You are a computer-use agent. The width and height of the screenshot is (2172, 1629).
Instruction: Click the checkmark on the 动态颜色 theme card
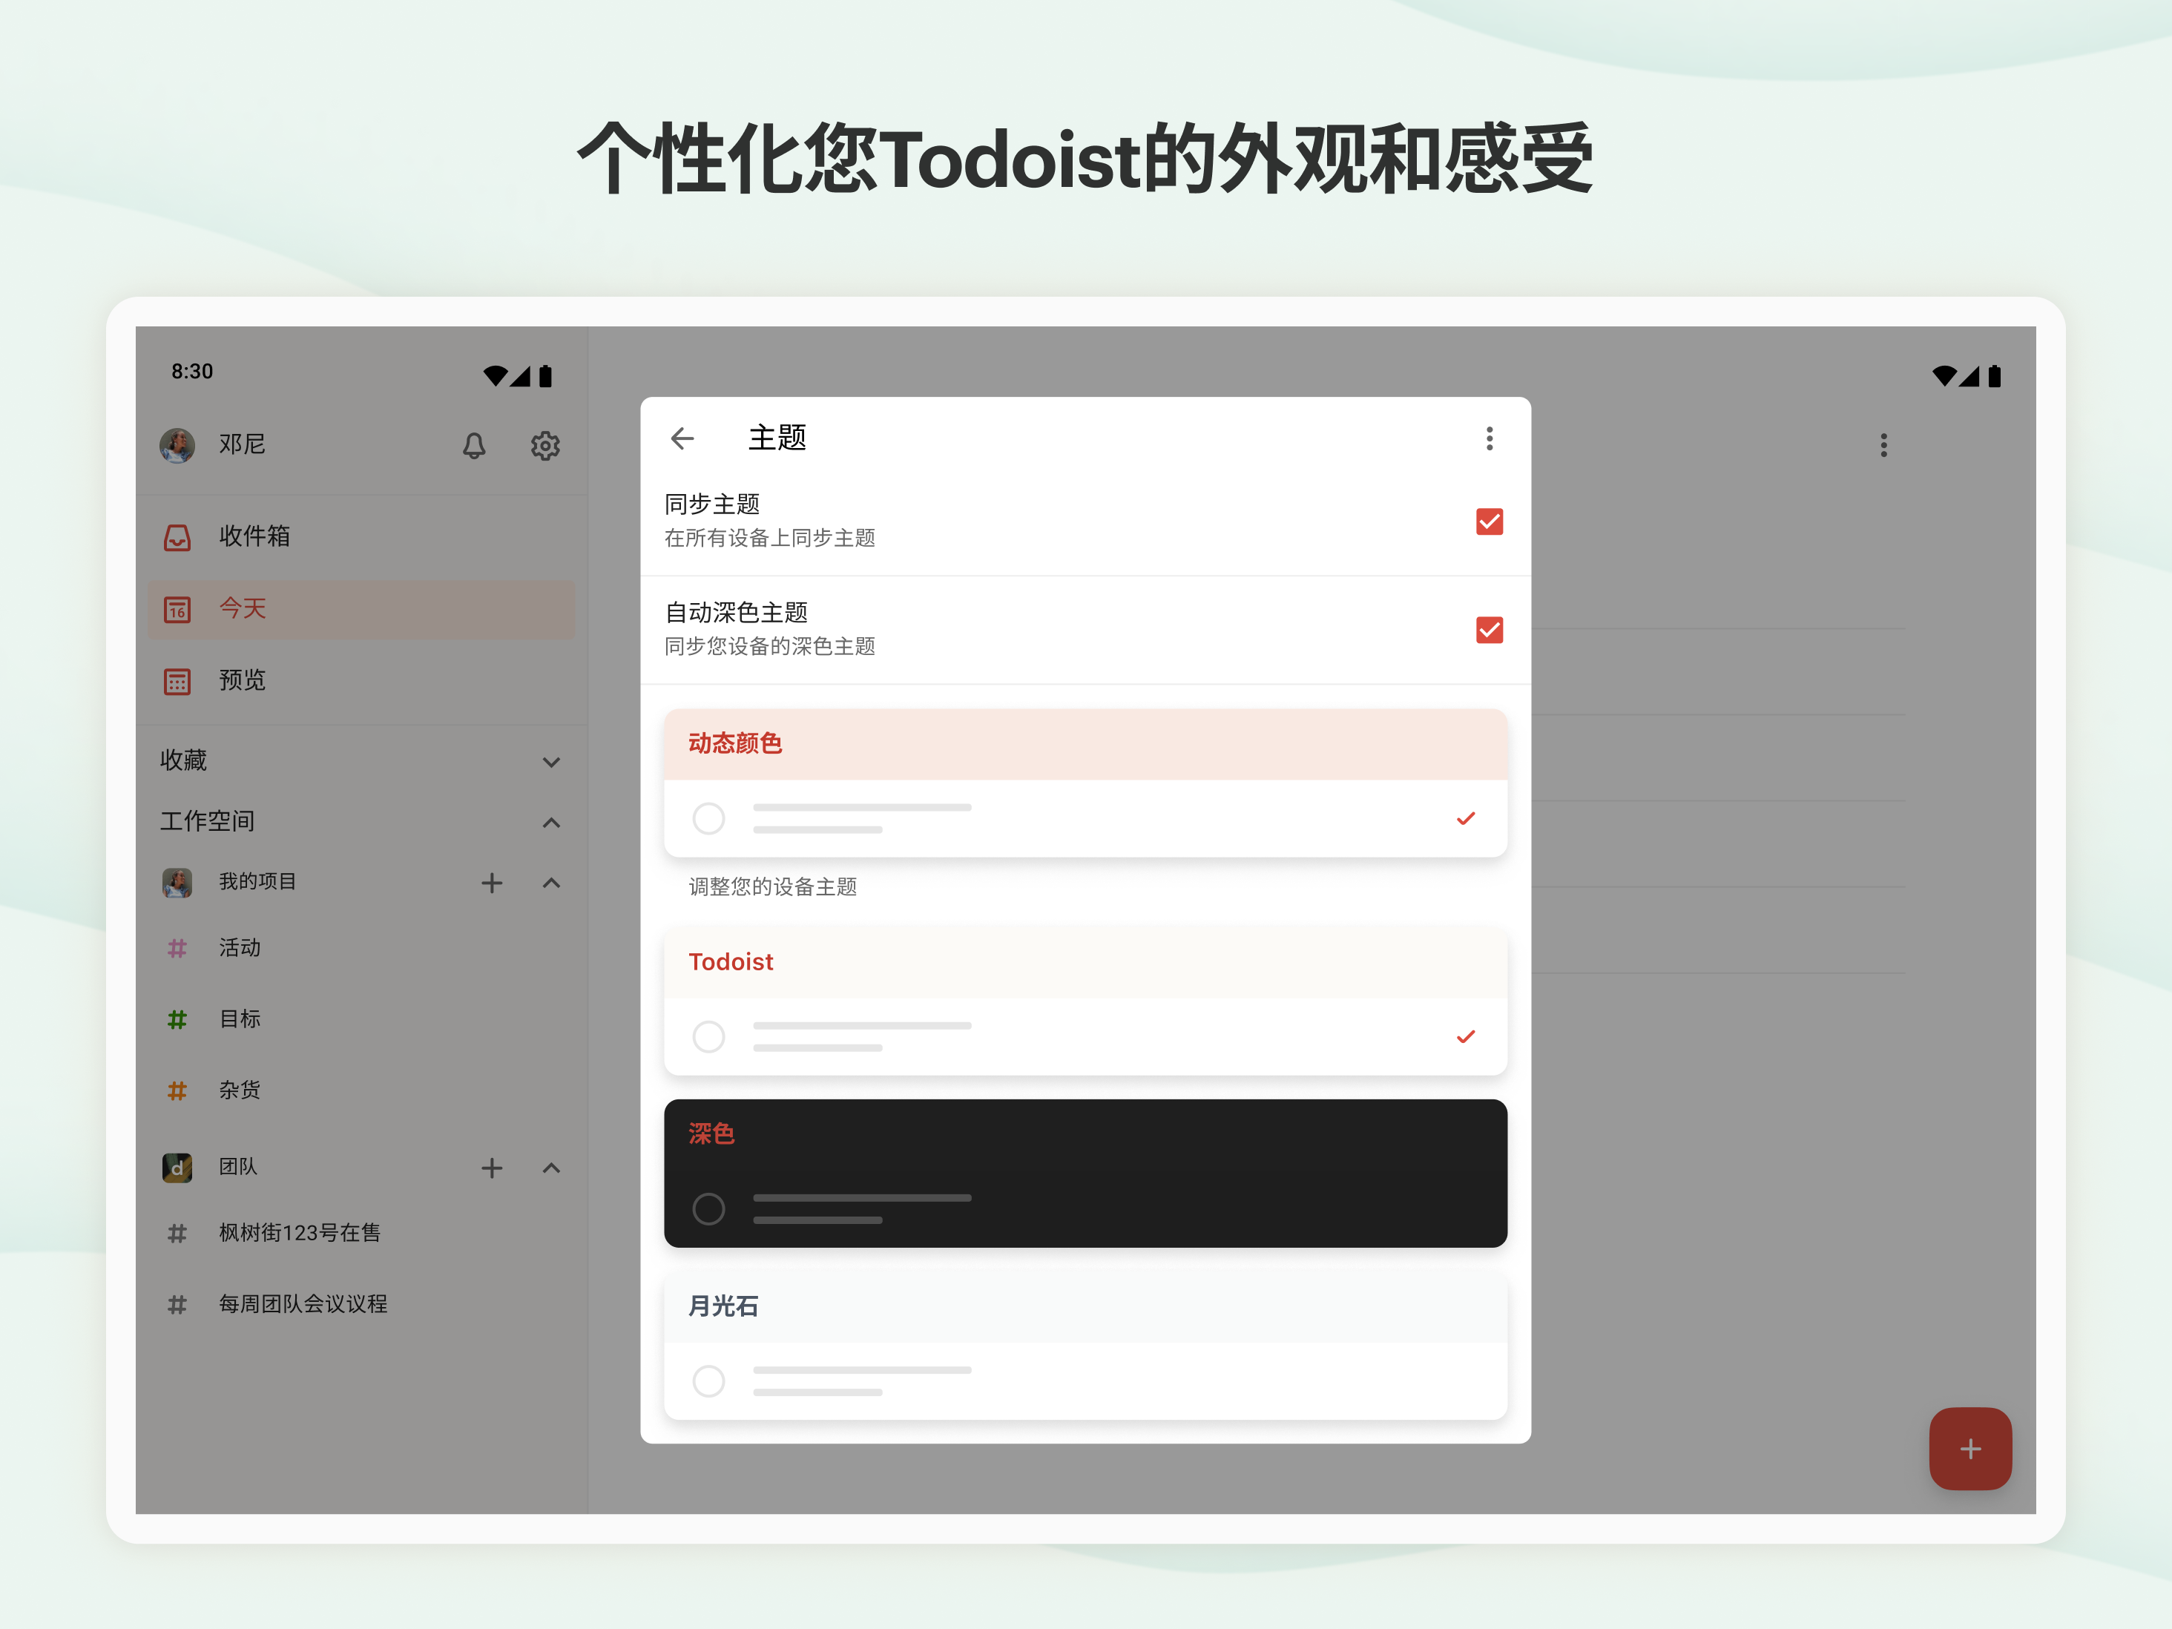pyautogui.click(x=1465, y=818)
